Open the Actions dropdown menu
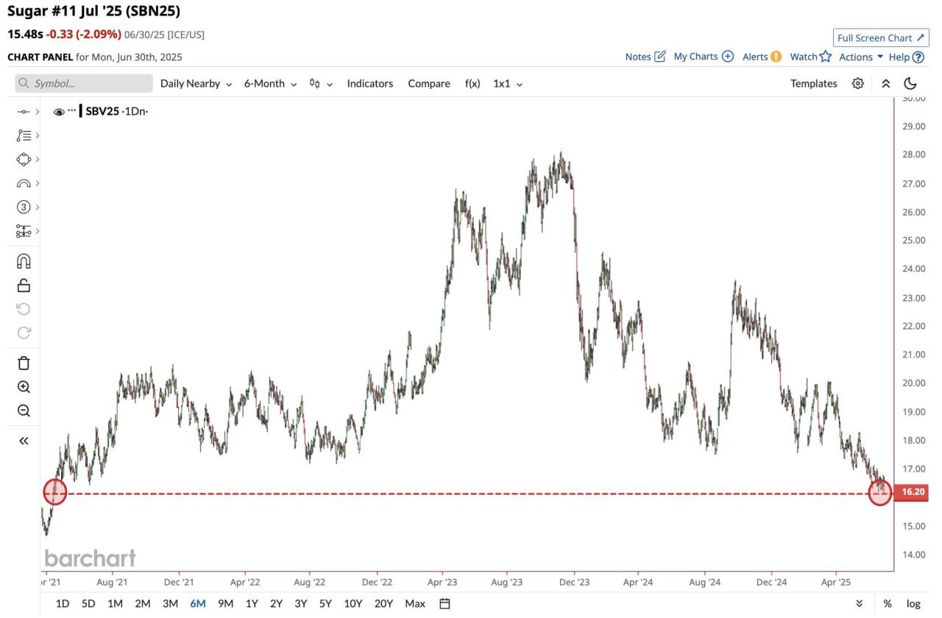Image resolution: width=942 pixels, height=618 pixels. [x=861, y=57]
